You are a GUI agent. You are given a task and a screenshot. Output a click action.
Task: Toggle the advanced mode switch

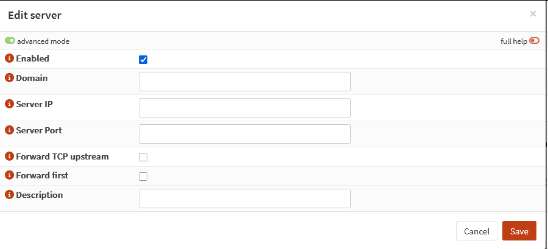click(10, 41)
